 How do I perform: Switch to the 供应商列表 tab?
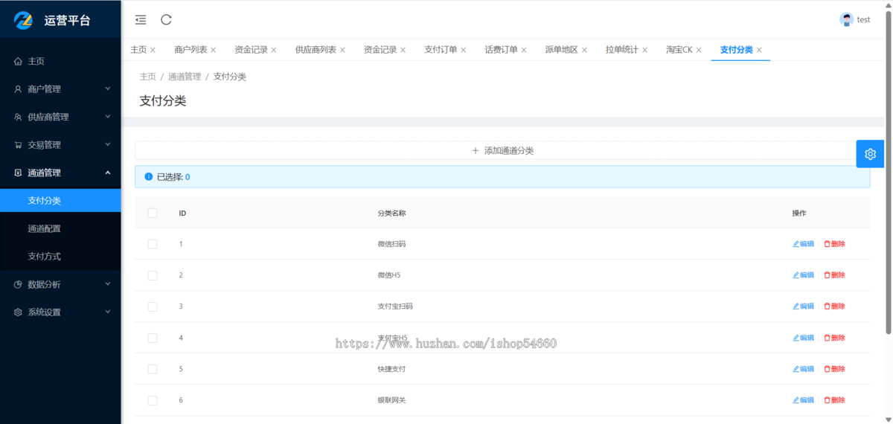coord(316,50)
